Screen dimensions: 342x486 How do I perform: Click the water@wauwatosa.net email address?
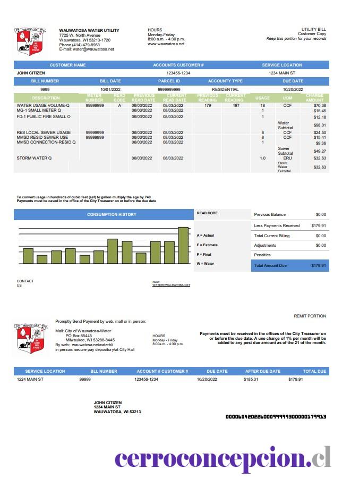coord(93,49)
